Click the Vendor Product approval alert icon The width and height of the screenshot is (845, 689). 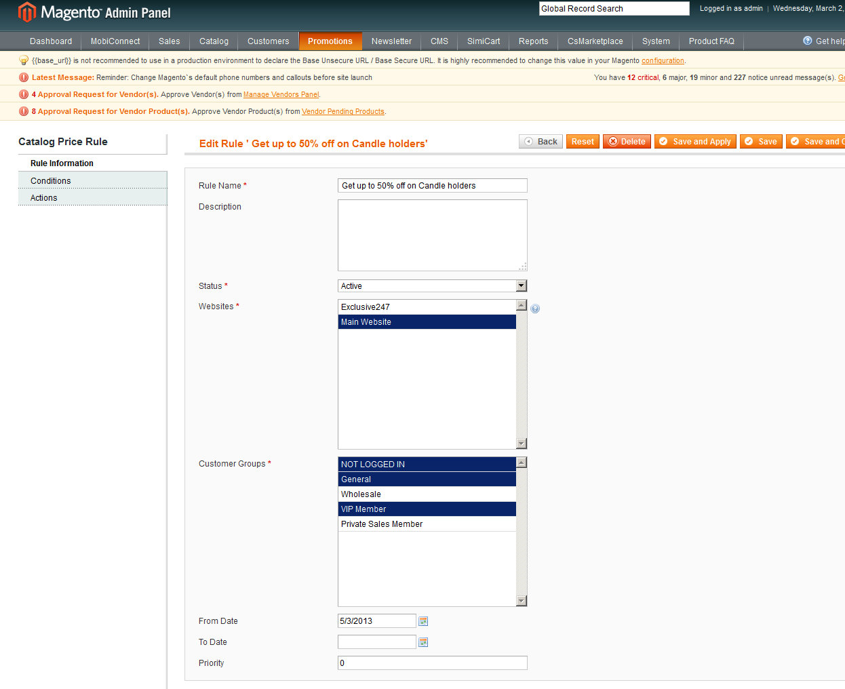coord(24,111)
